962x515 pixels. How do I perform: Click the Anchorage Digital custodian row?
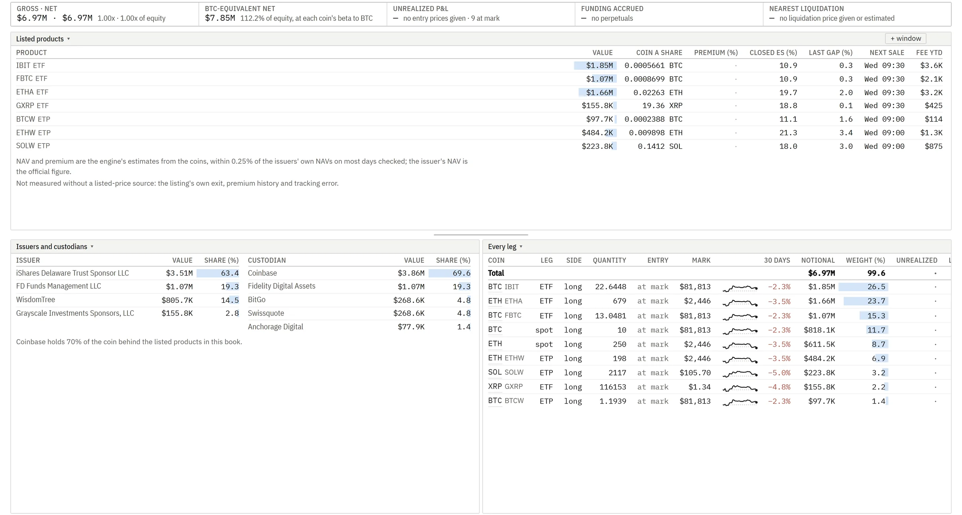[359, 327]
